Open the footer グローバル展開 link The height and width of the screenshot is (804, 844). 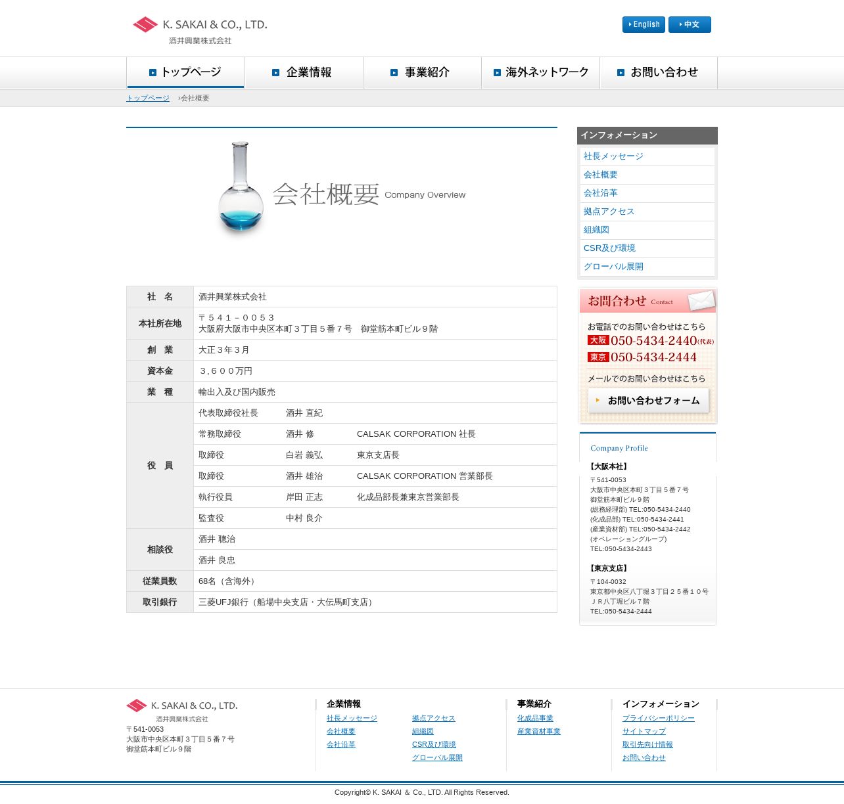click(x=437, y=758)
